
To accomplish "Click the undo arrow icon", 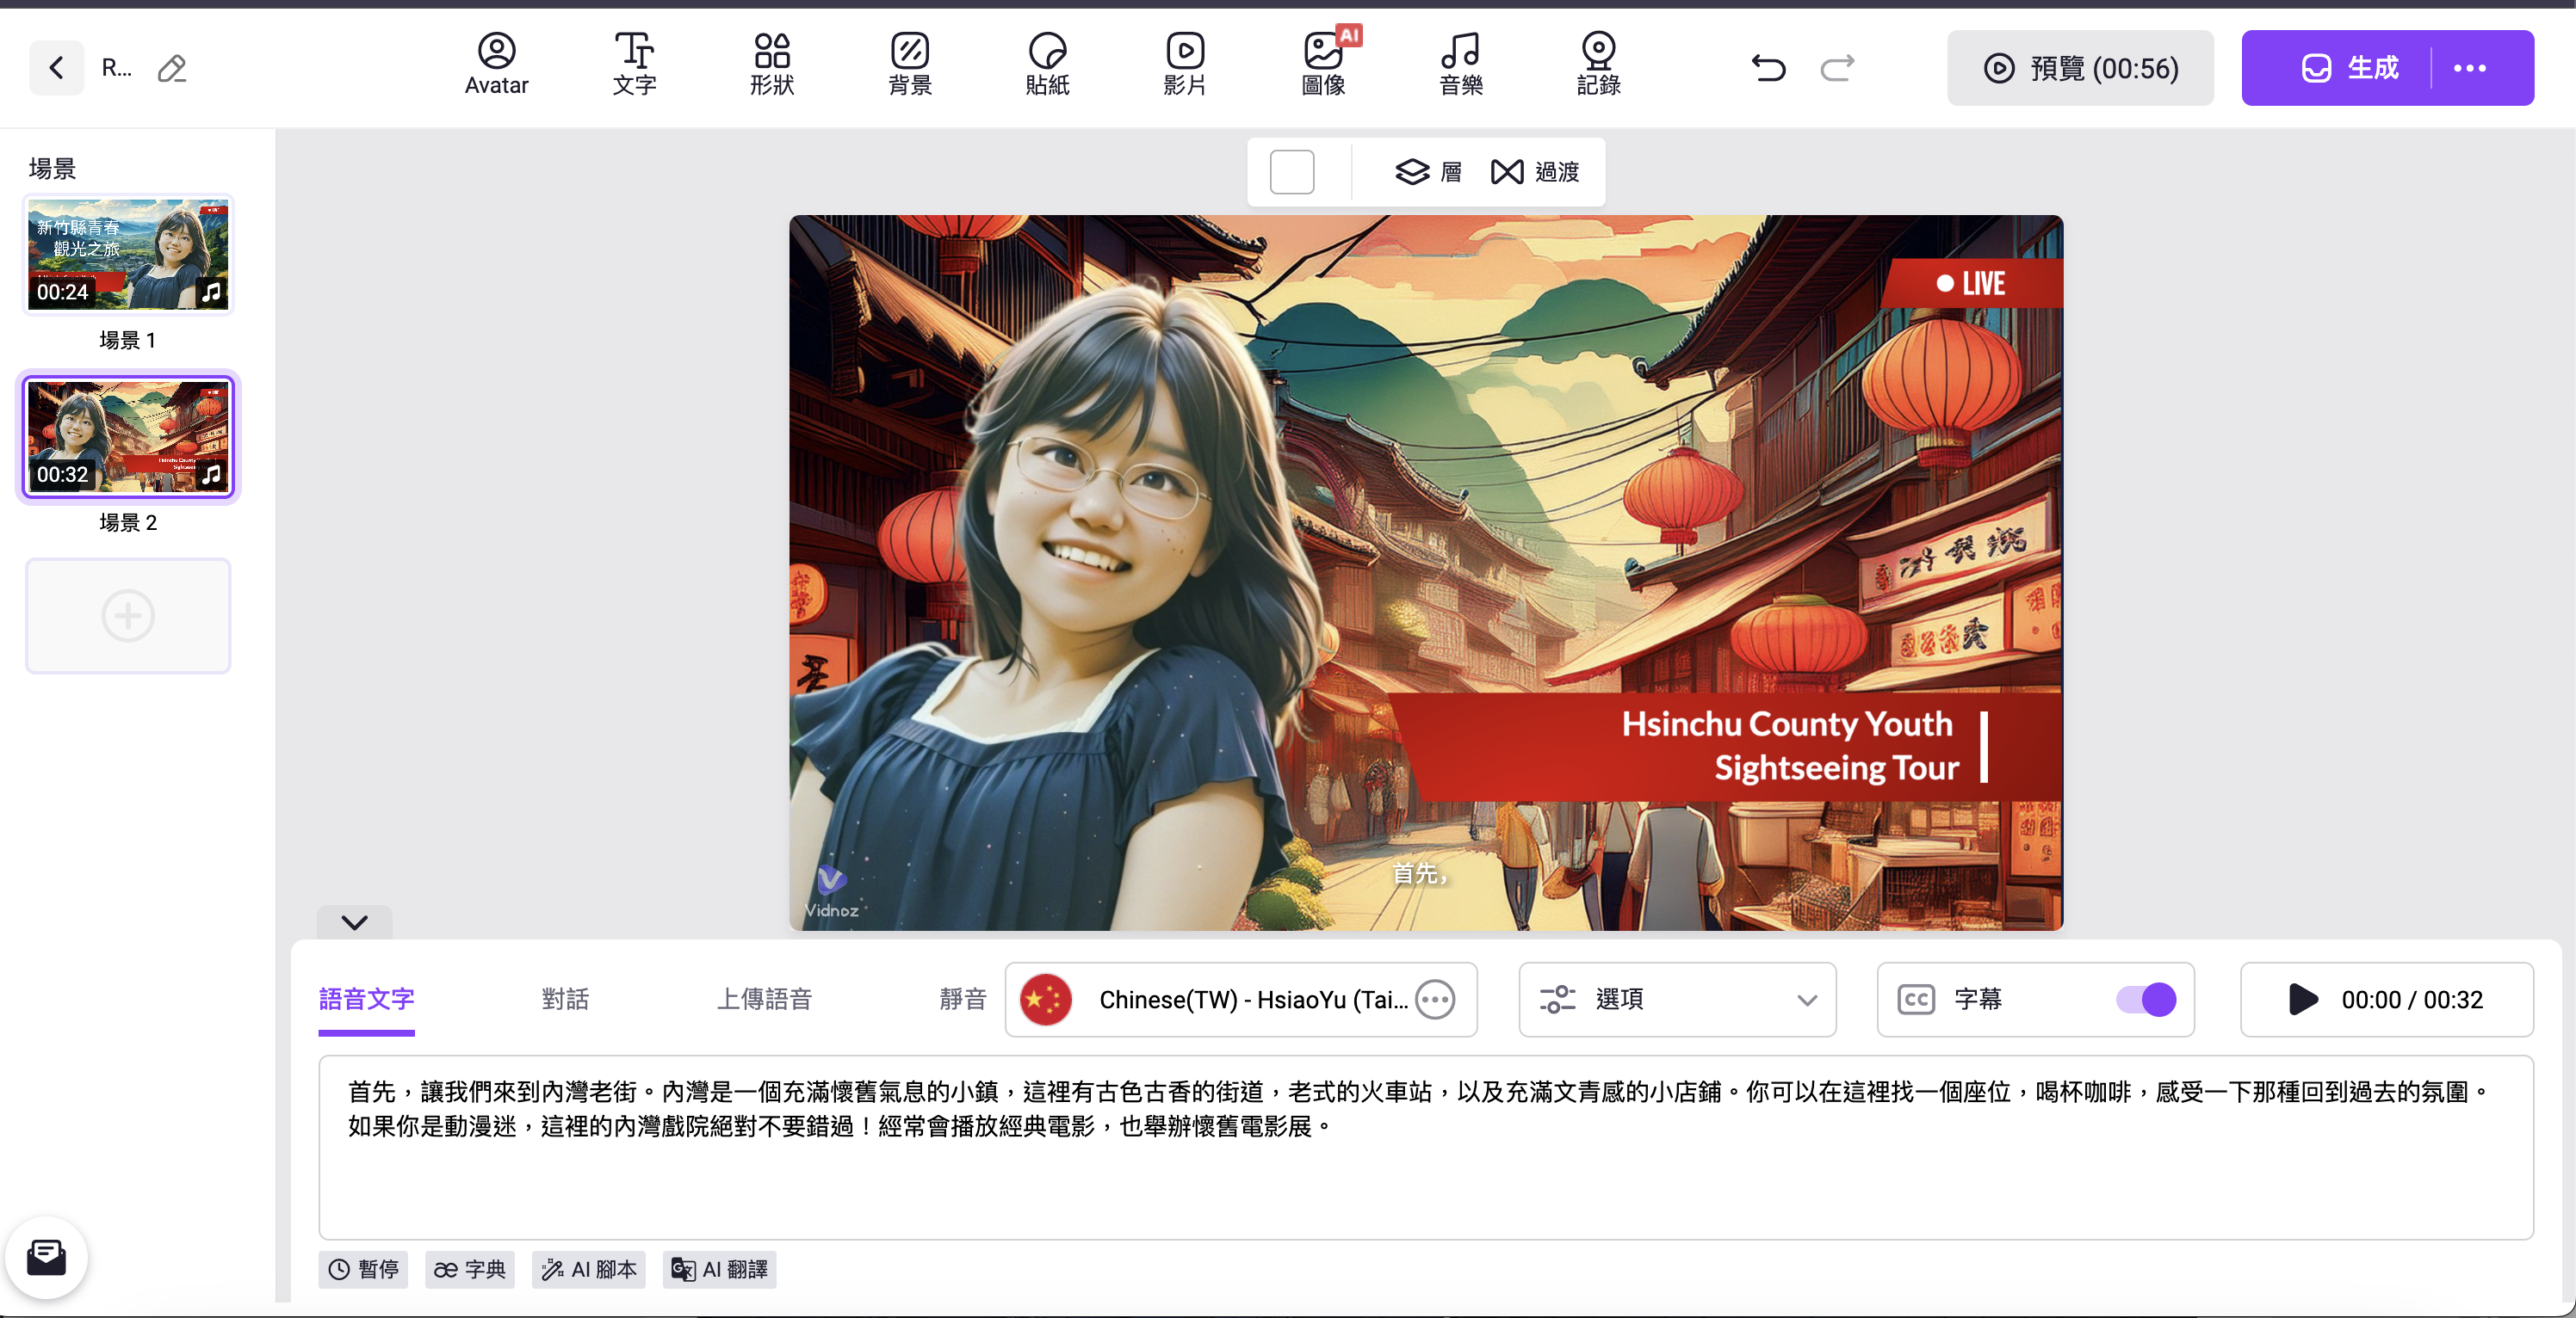I will click(x=1768, y=68).
